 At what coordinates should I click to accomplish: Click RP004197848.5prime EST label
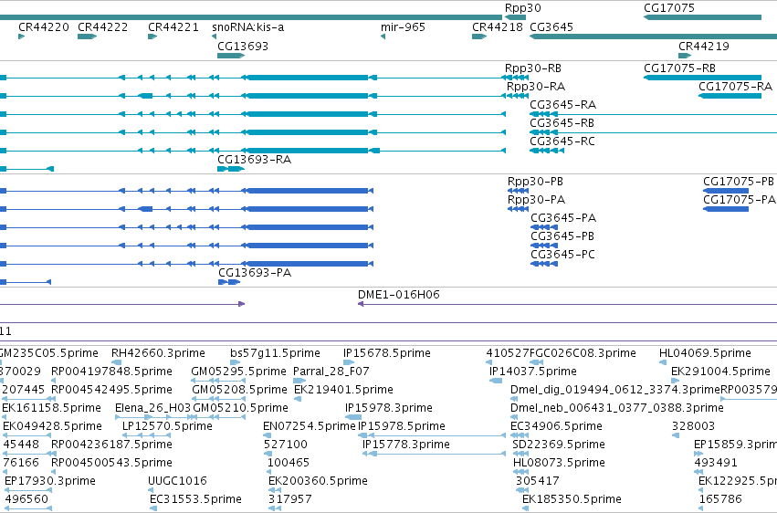coord(111,372)
